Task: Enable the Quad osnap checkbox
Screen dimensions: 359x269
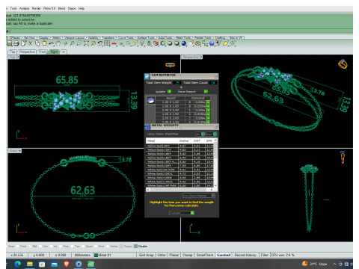Action: tap(83, 247)
